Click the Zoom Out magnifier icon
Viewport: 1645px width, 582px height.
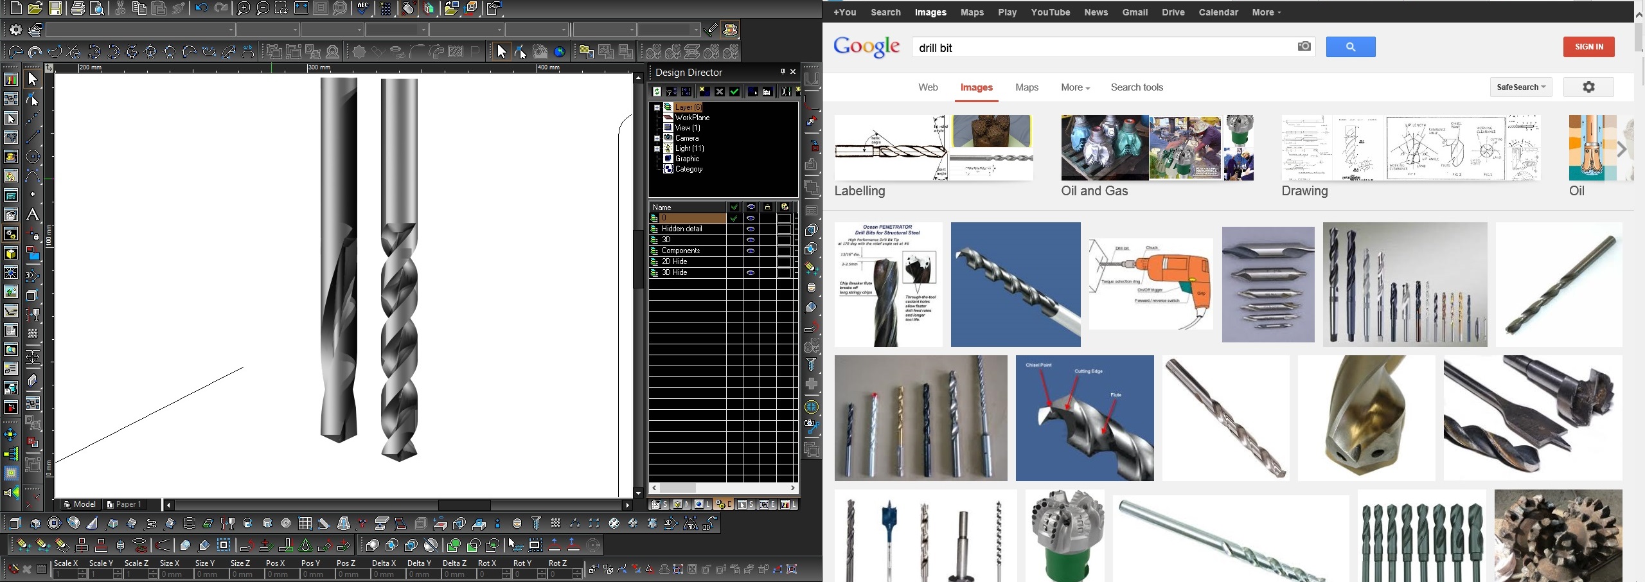point(262,8)
